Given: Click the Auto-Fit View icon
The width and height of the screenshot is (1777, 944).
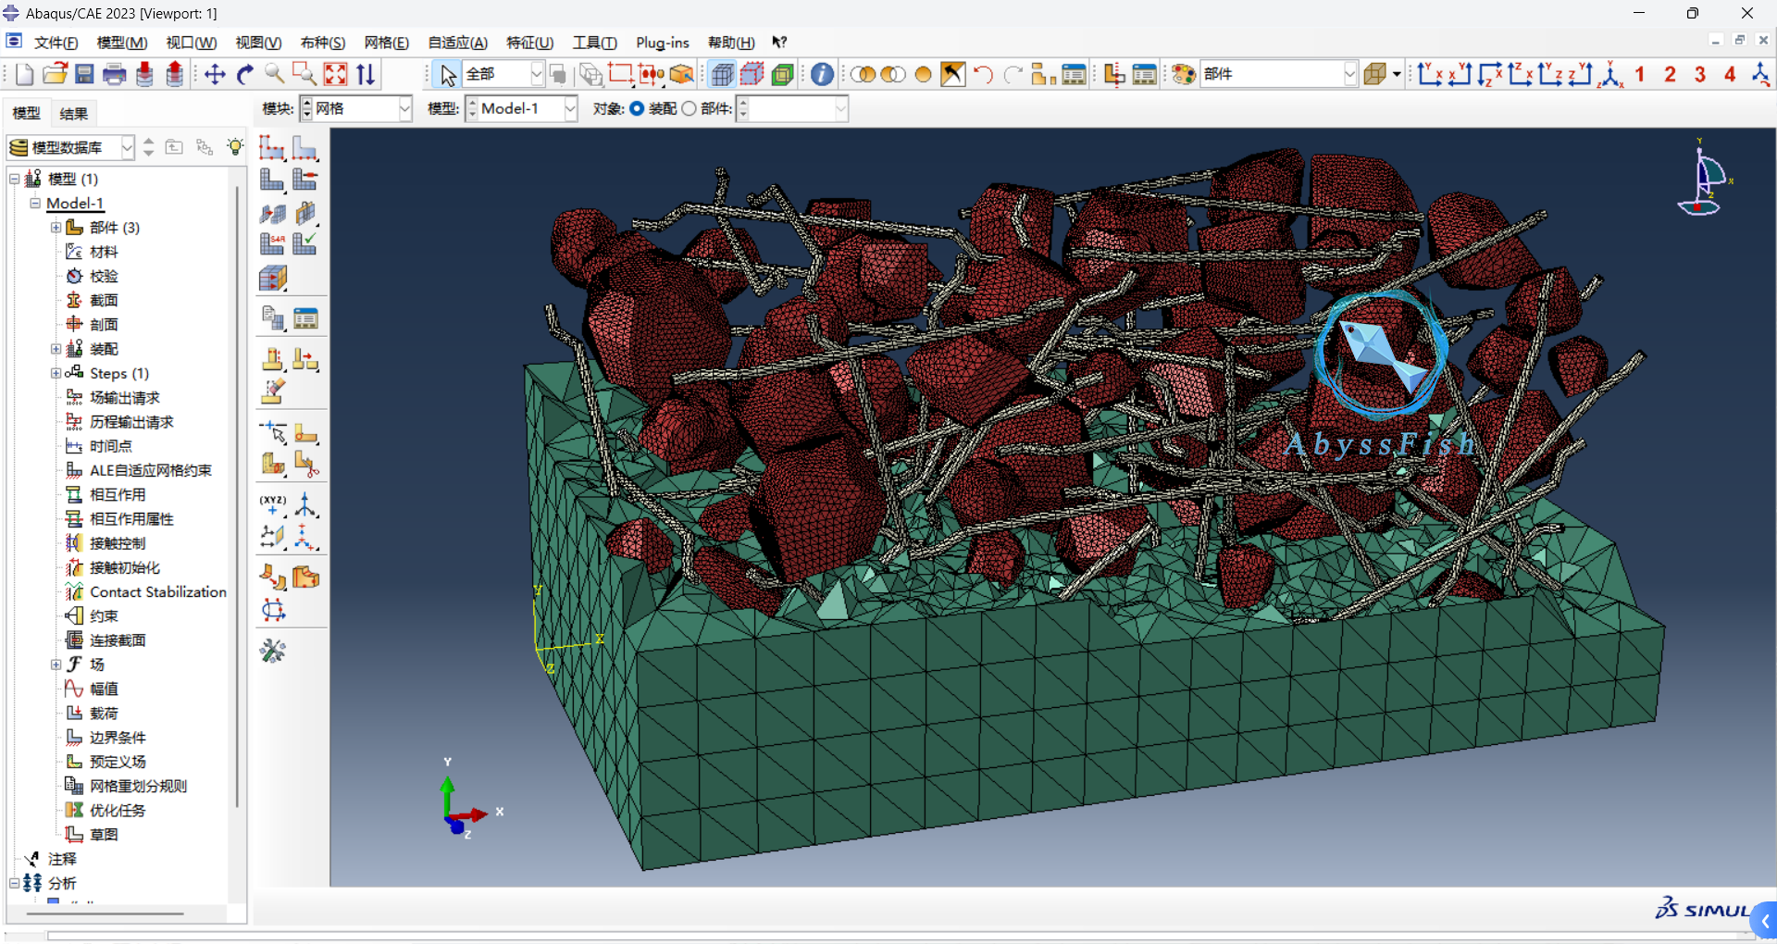Looking at the screenshot, I should [335, 74].
